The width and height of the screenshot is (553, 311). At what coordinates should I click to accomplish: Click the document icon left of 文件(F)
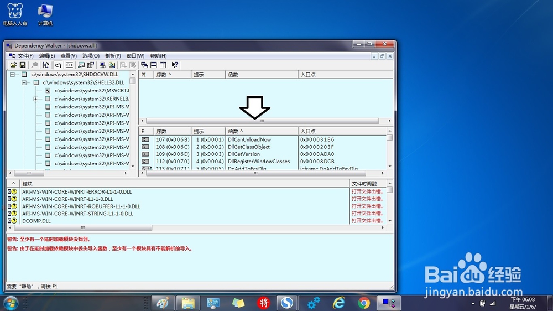point(12,56)
